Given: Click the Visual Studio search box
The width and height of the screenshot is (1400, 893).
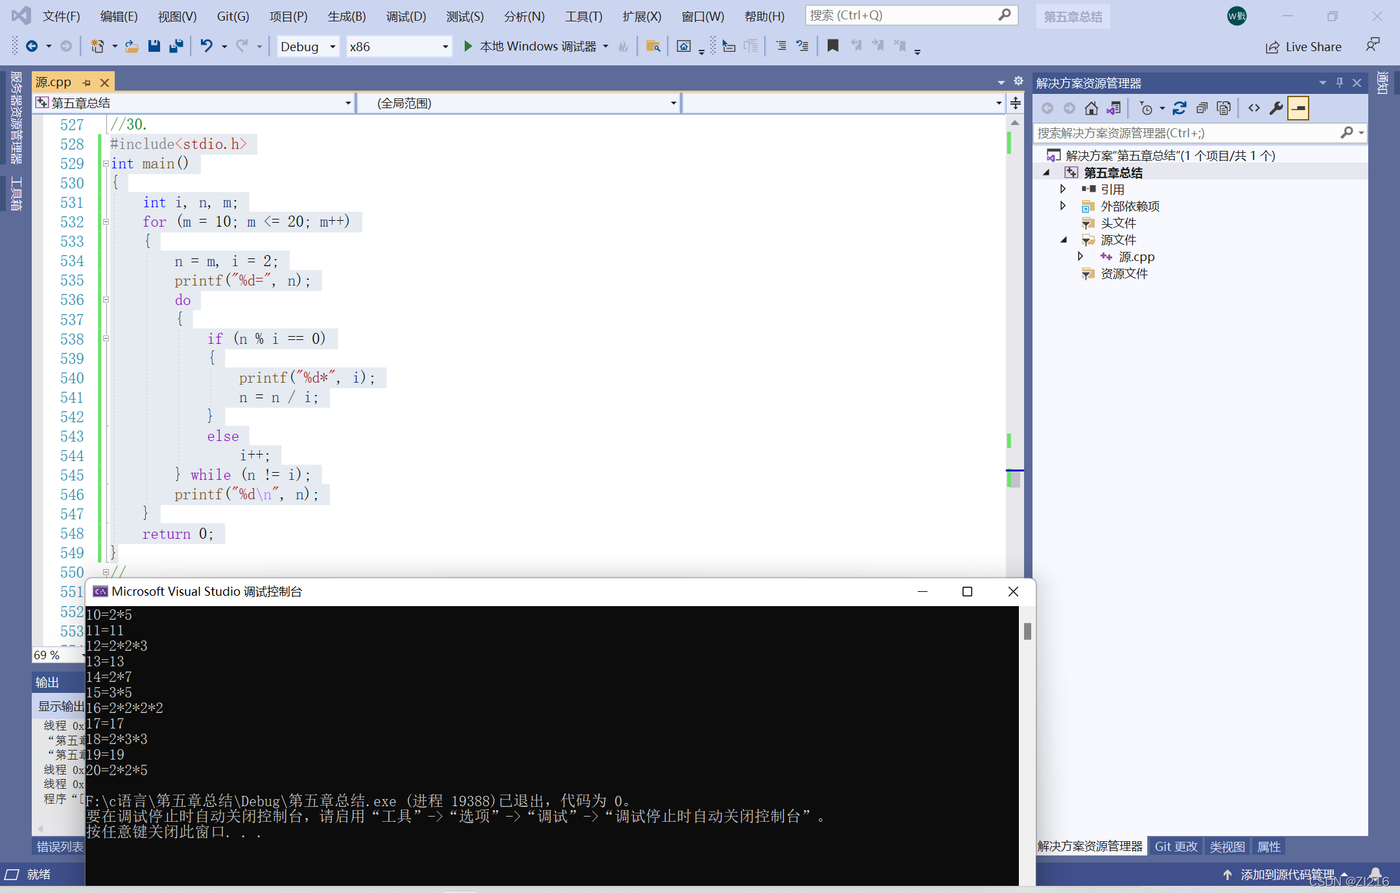Looking at the screenshot, I should pyautogui.click(x=911, y=16).
